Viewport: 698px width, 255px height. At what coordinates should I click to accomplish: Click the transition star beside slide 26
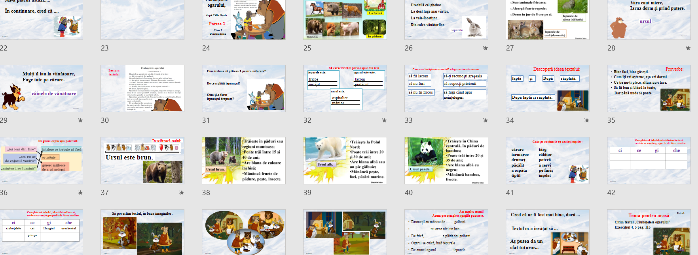tap(485, 48)
